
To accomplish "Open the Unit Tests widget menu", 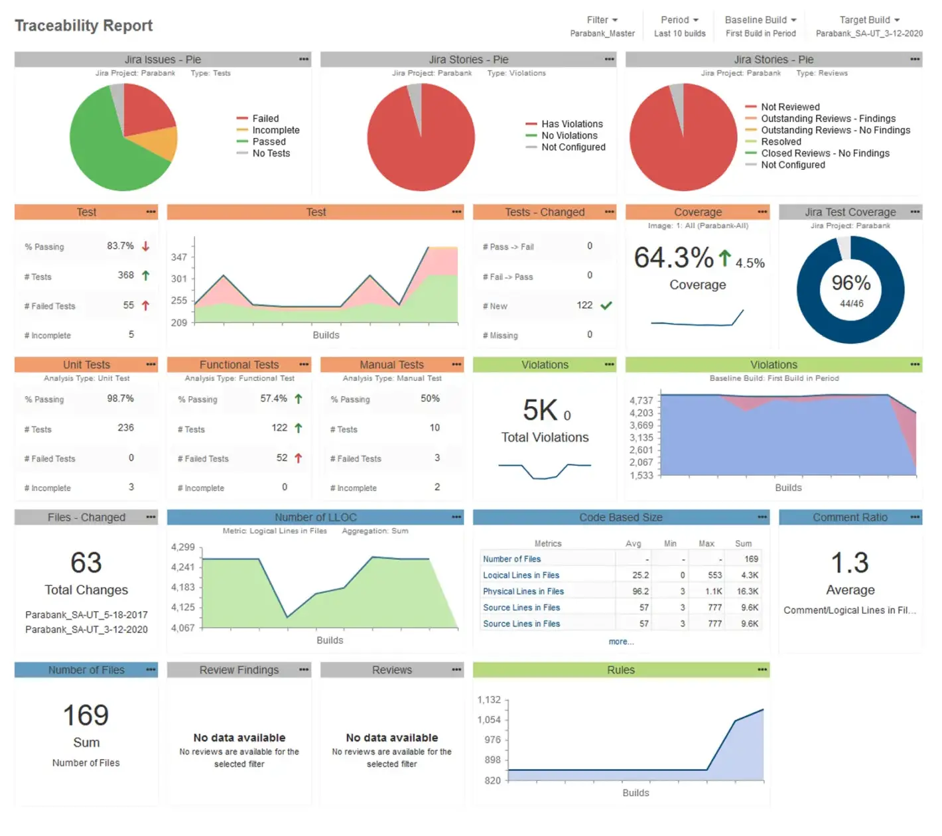I will pyautogui.click(x=151, y=365).
